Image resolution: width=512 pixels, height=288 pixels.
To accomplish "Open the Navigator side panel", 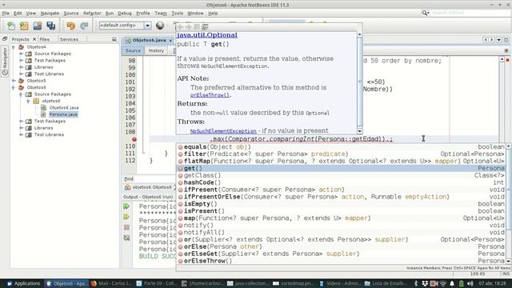I will pos(5,61).
